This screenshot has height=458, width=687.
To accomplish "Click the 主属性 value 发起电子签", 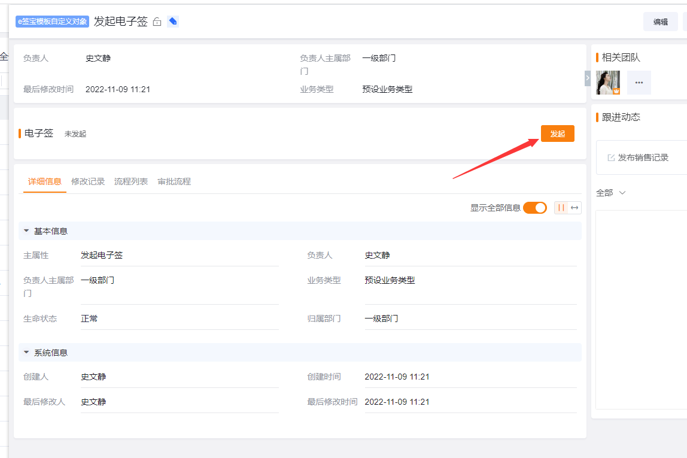I will tap(102, 255).
